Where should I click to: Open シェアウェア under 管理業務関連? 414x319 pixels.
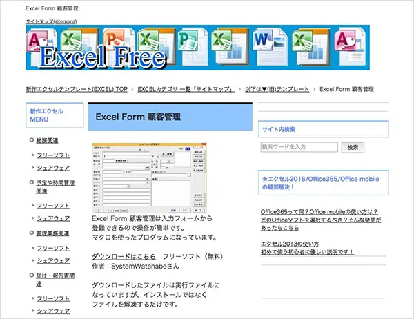[53, 260]
